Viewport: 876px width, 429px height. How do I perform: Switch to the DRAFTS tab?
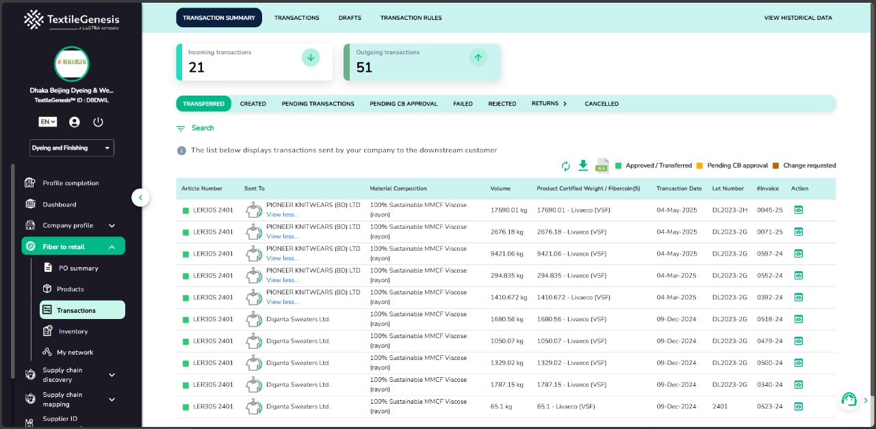click(350, 18)
